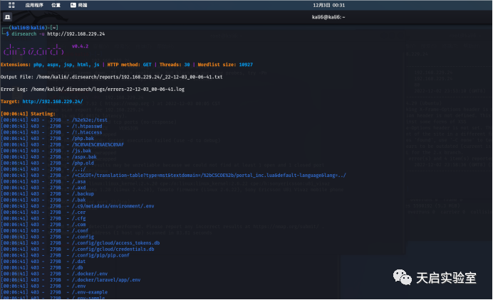Click the HTTP method value GET
Screen dimensions: 493x300
(x=147, y=65)
